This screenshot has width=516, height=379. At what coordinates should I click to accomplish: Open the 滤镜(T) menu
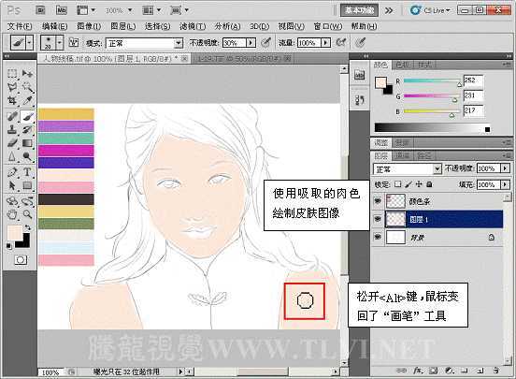[193, 26]
